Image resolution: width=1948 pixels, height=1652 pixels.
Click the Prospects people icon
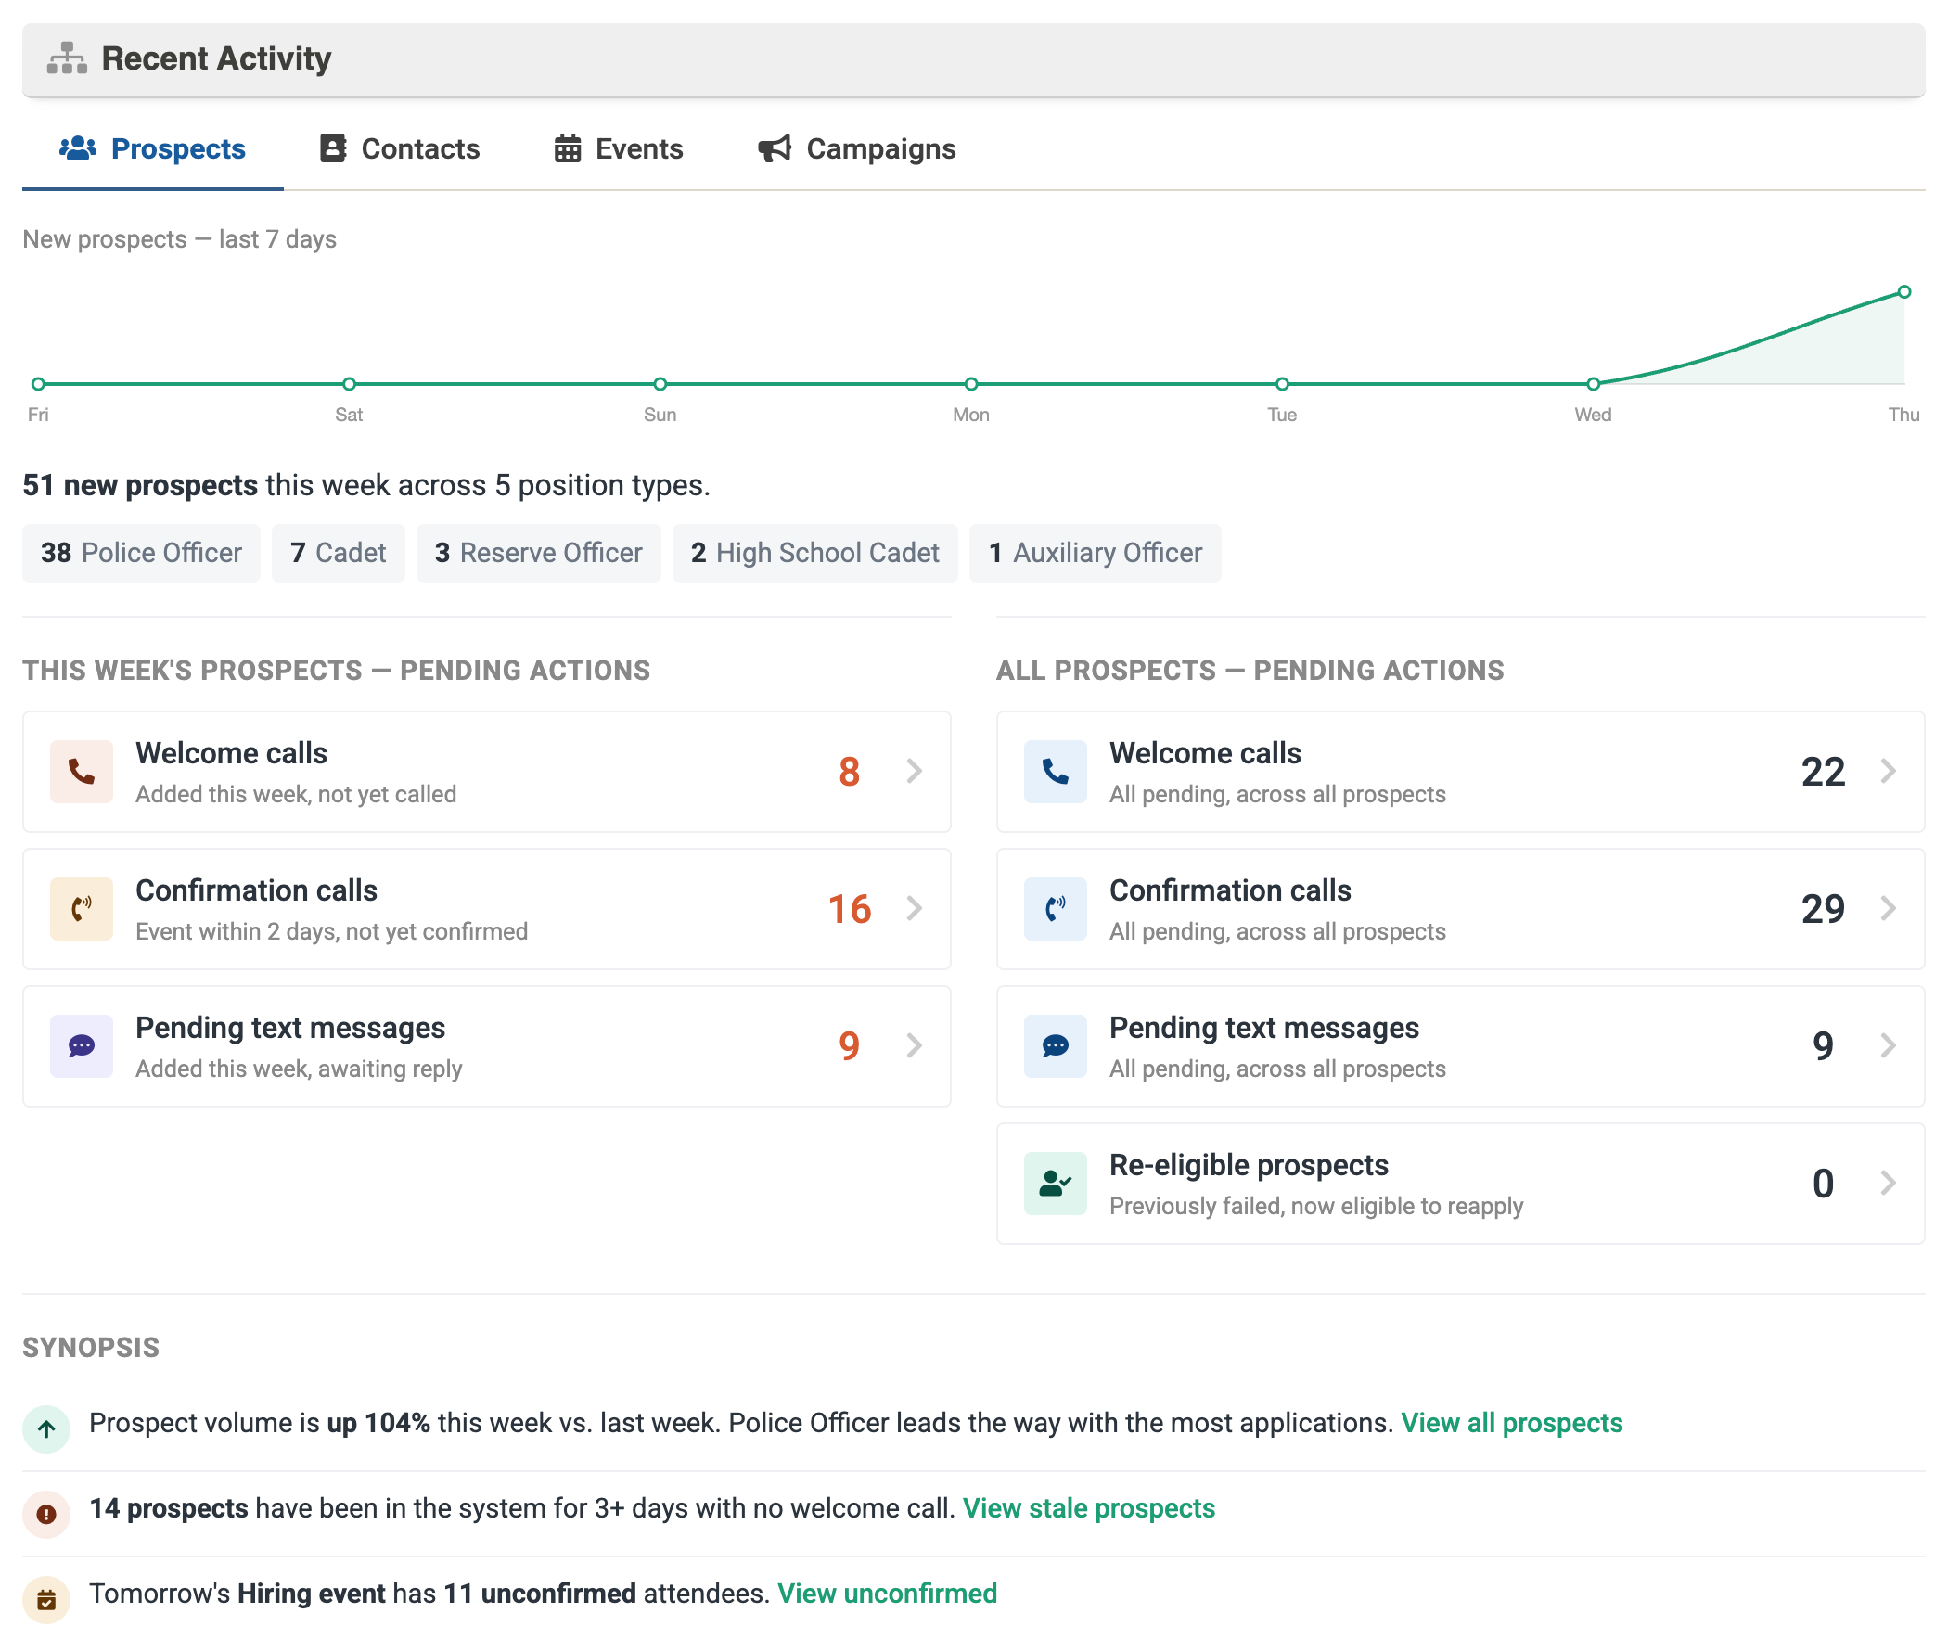tap(78, 148)
